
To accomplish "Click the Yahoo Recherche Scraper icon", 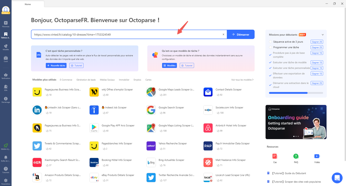I will pos(151,146).
